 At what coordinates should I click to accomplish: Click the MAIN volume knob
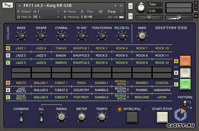pyautogui.click(x=142, y=36)
